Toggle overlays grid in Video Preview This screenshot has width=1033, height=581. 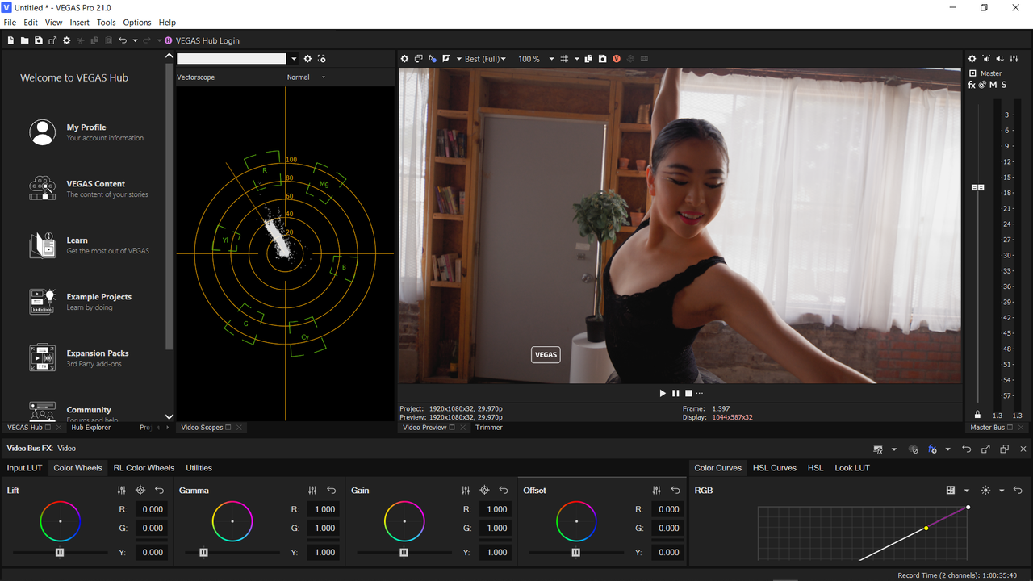(564, 59)
